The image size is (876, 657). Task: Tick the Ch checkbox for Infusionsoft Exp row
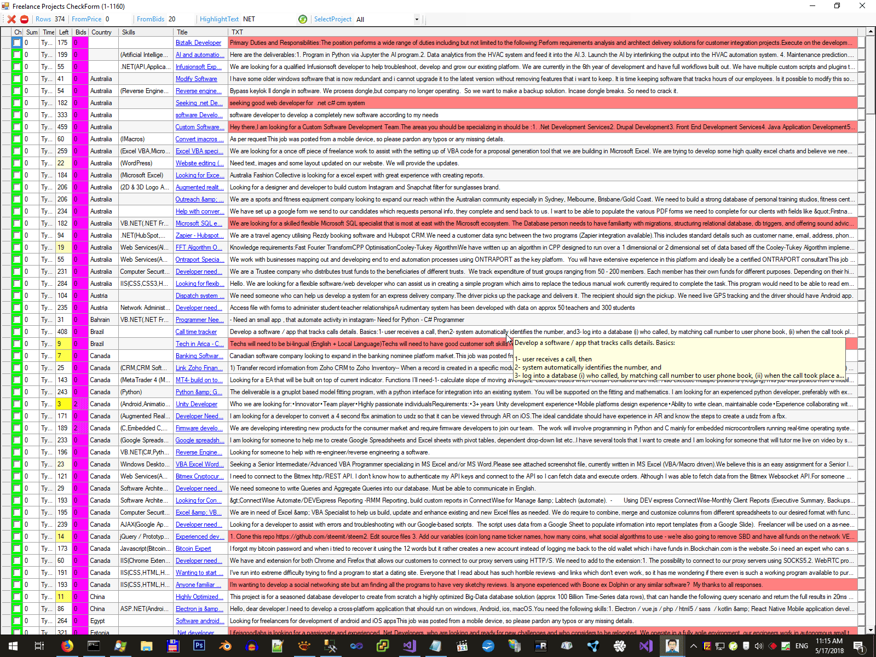click(17, 67)
